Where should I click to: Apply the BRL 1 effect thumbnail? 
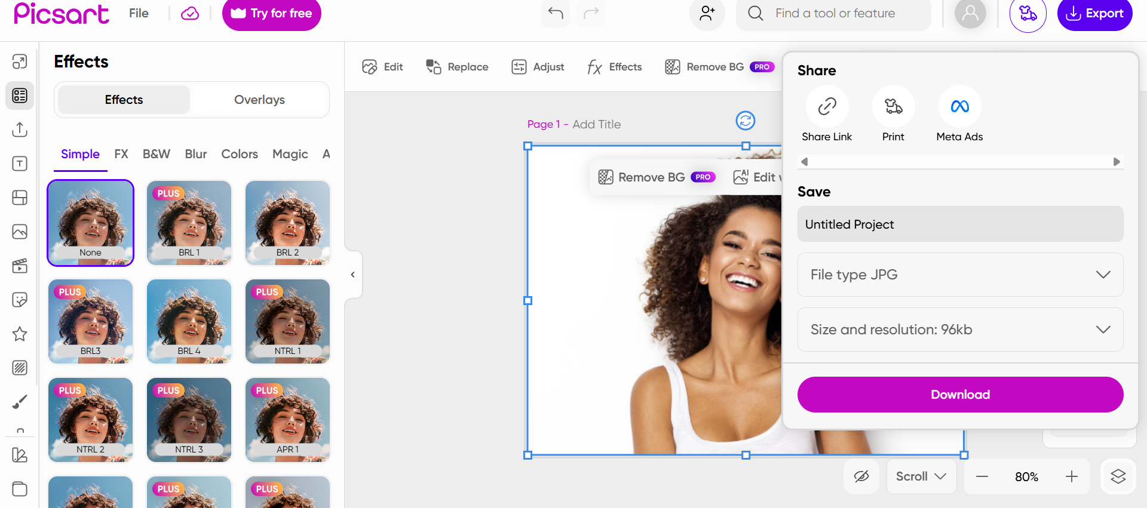tap(189, 223)
